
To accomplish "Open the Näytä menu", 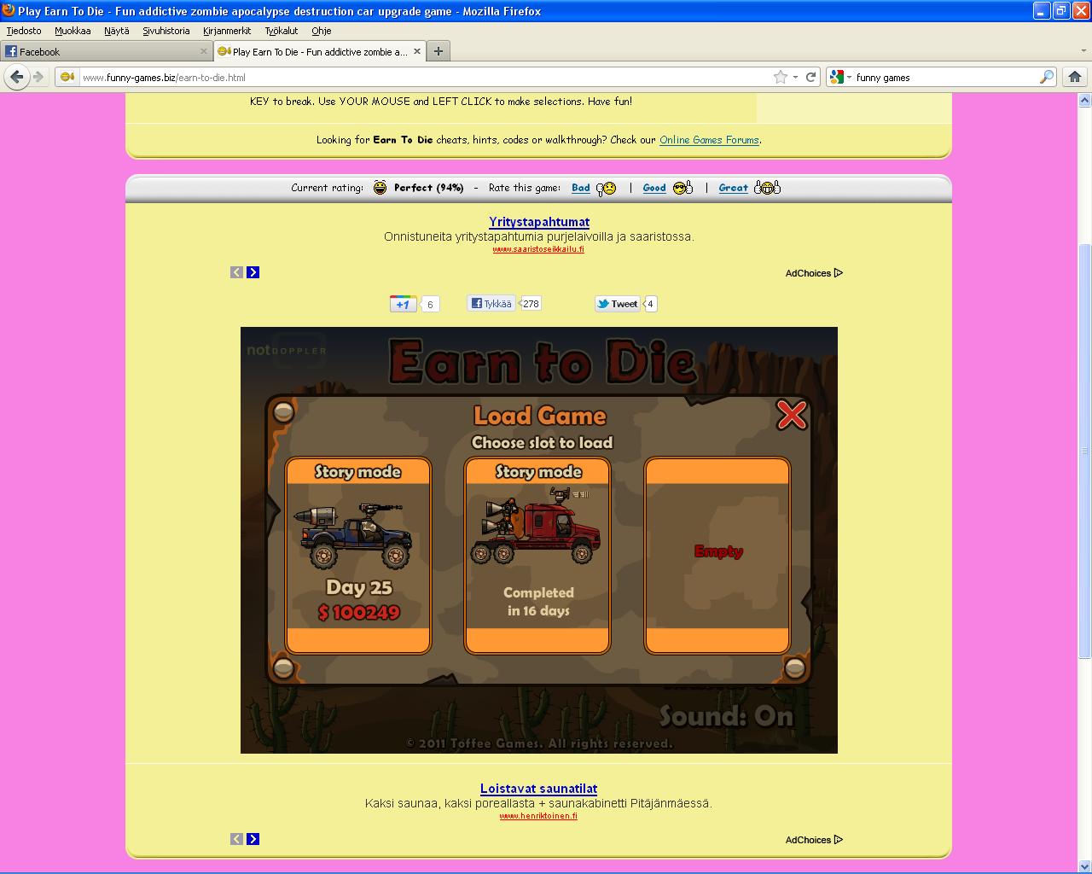I will (x=117, y=31).
